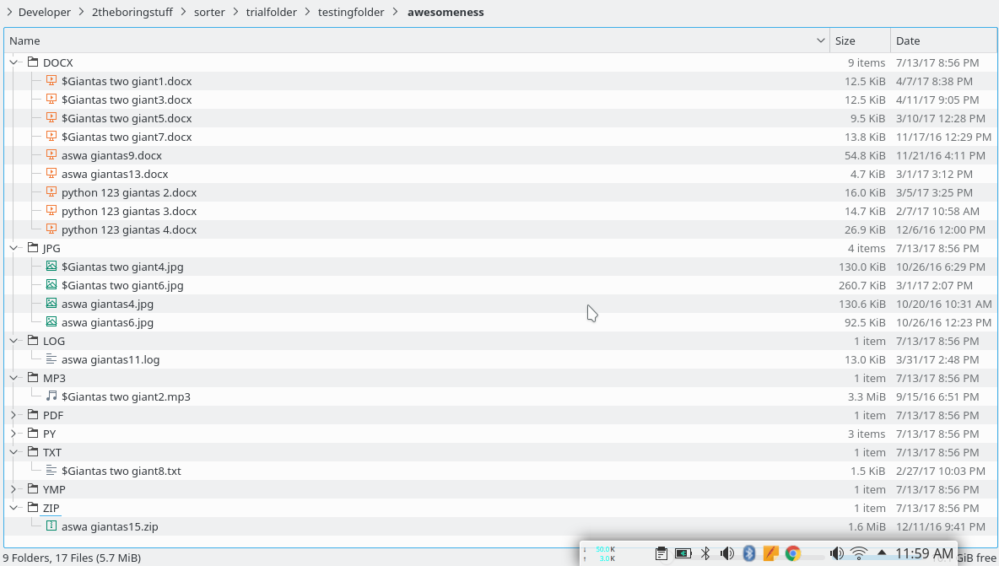Select aswa giantas4.jpg file name
This screenshot has width=999, height=566.
(x=108, y=304)
